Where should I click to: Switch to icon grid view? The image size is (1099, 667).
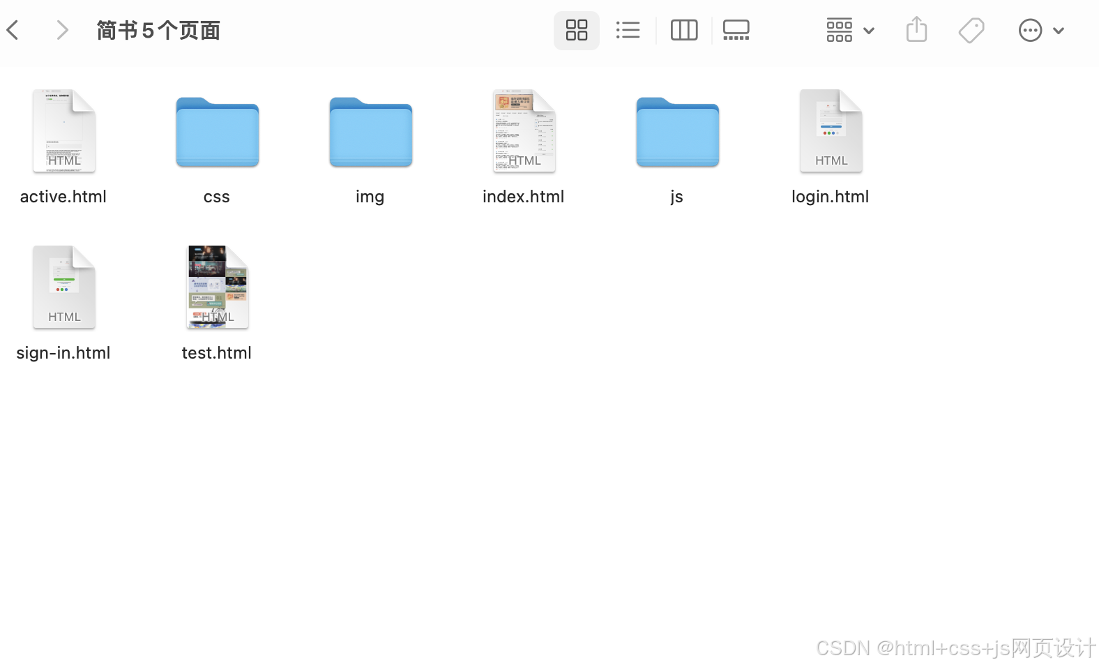(x=577, y=30)
